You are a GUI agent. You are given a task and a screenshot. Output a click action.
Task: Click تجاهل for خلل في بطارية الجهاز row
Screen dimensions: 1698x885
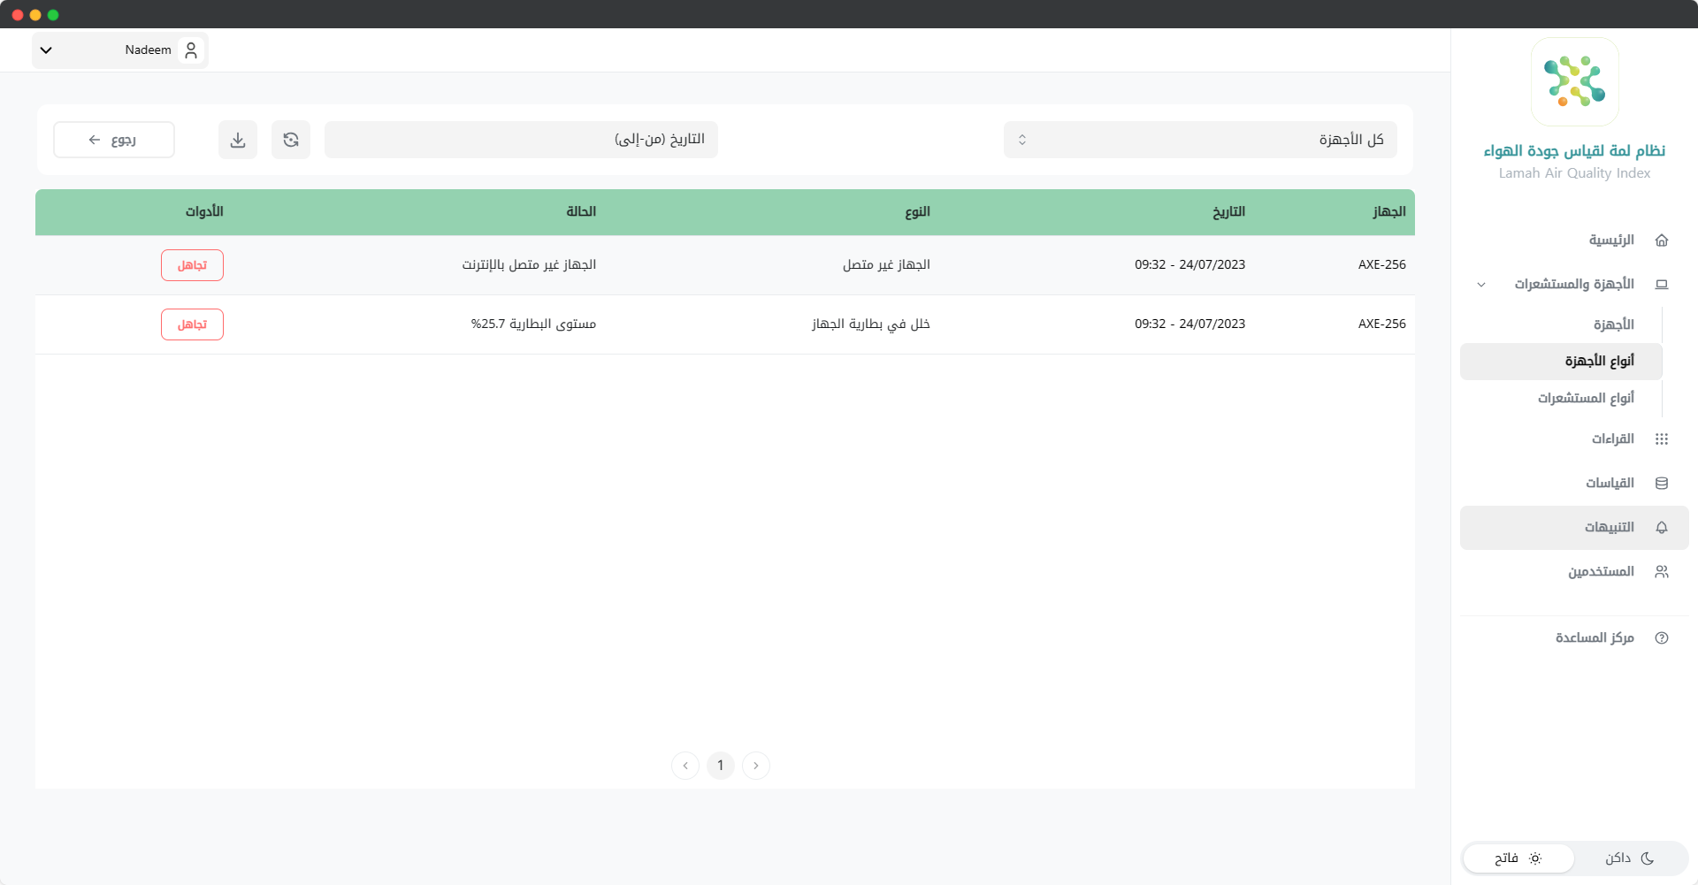(192, 324)
